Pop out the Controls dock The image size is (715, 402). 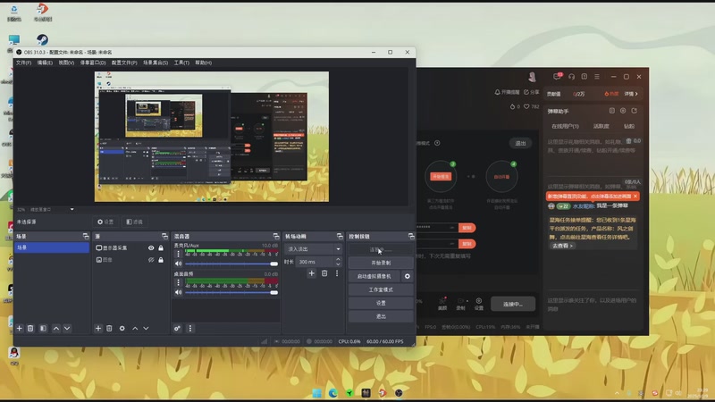point(411,236)
